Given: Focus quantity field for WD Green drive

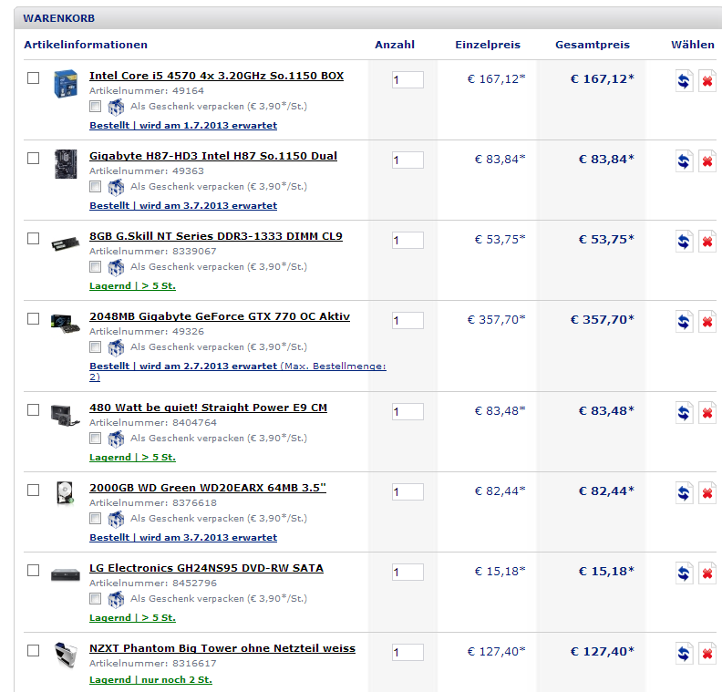Looking at the screenshot, I should 407,492.
